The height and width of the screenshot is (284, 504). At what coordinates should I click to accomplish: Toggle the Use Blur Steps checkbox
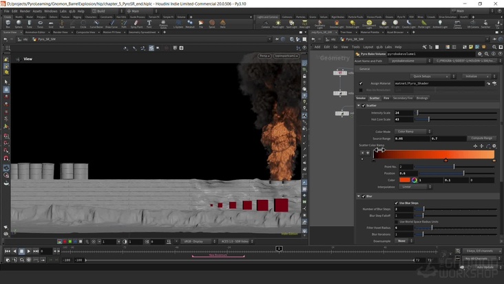pyautogui.click(x=397, y=203)
